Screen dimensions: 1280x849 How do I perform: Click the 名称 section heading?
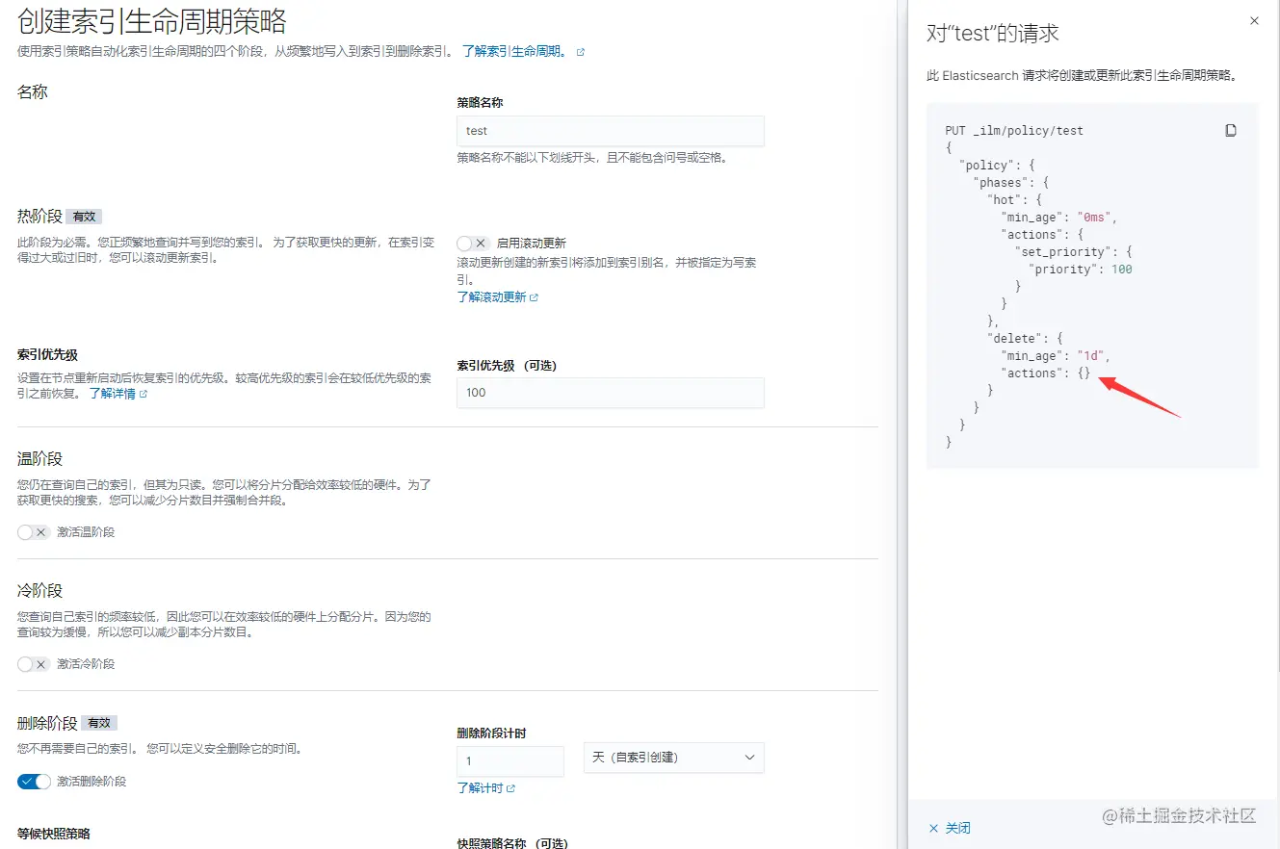point(32,92)
